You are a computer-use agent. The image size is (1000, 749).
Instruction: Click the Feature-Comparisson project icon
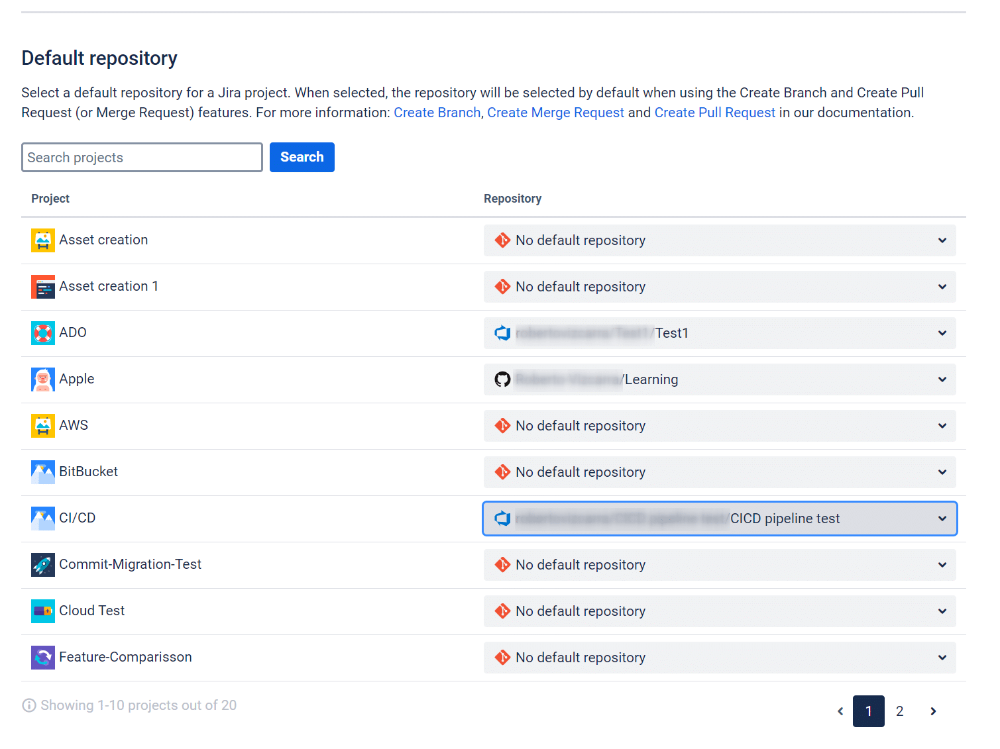coord(42,658)
